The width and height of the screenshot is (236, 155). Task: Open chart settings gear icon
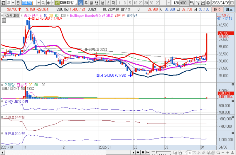pos(208,3)
